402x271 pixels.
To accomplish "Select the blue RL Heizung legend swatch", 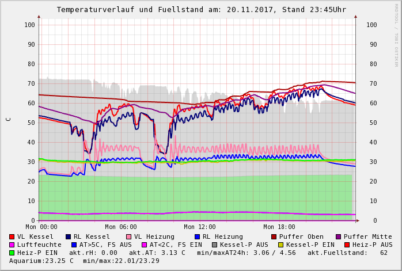I will pyautogui.click(x=197, y=236).
